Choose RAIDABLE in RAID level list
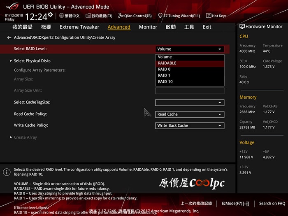 [190, 63]
